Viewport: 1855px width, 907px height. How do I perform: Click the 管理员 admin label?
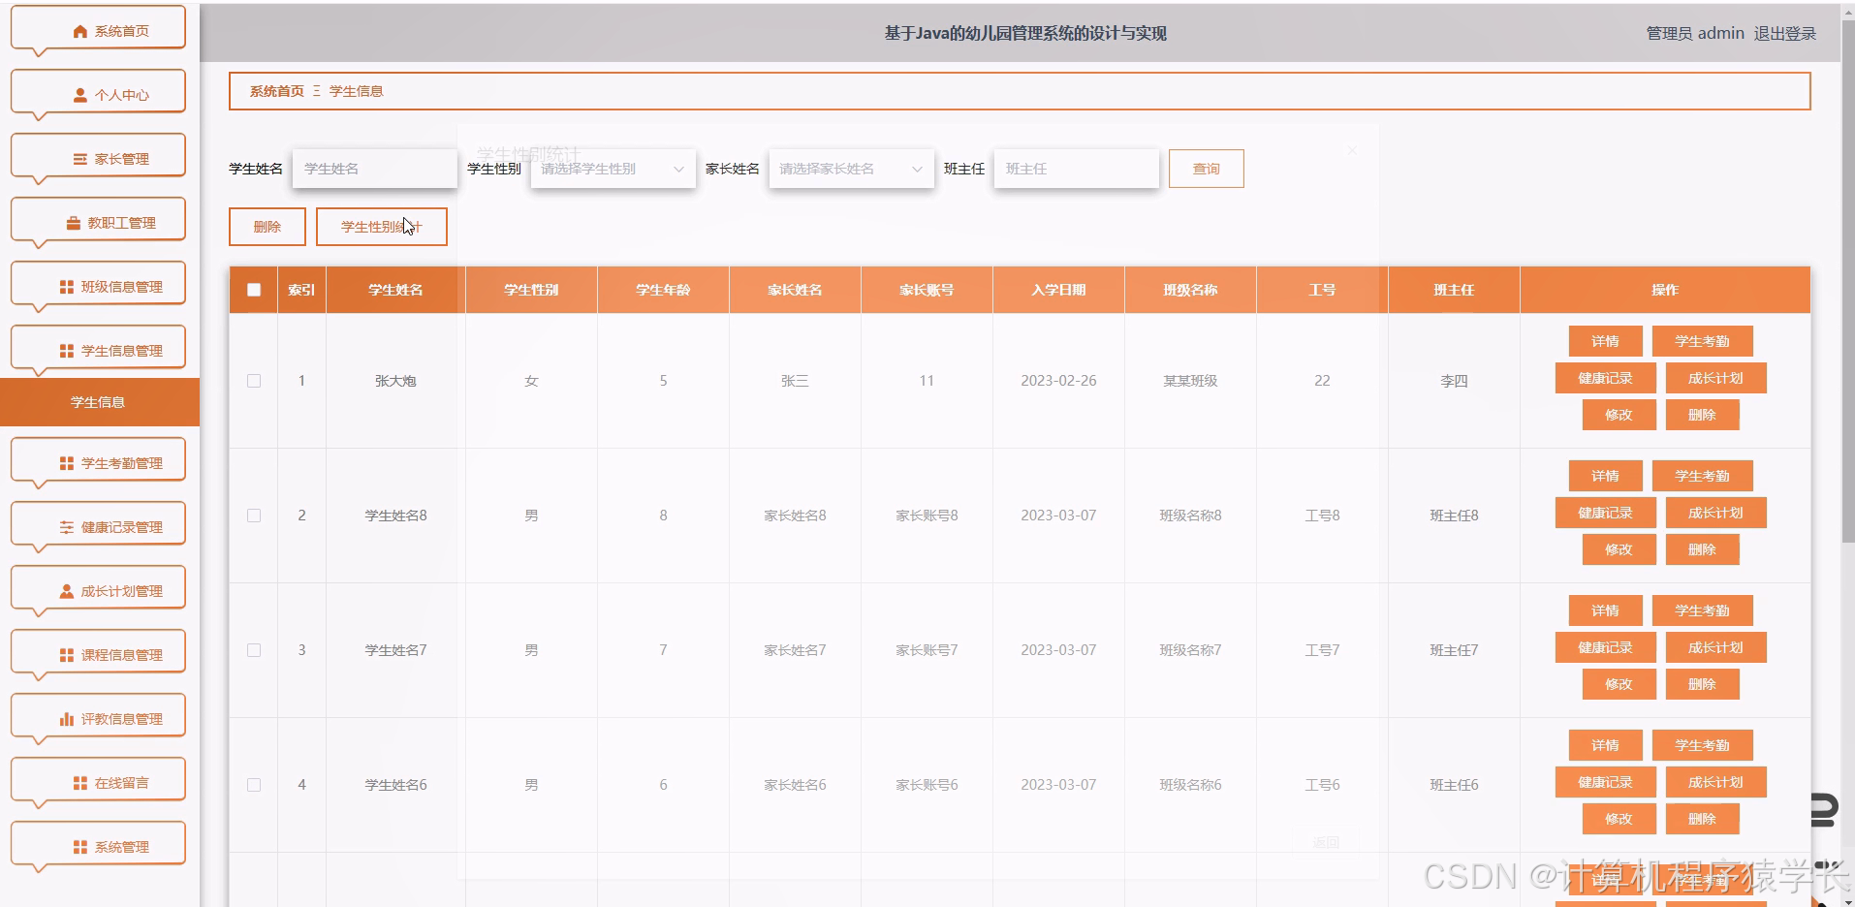coord(1695,33)
